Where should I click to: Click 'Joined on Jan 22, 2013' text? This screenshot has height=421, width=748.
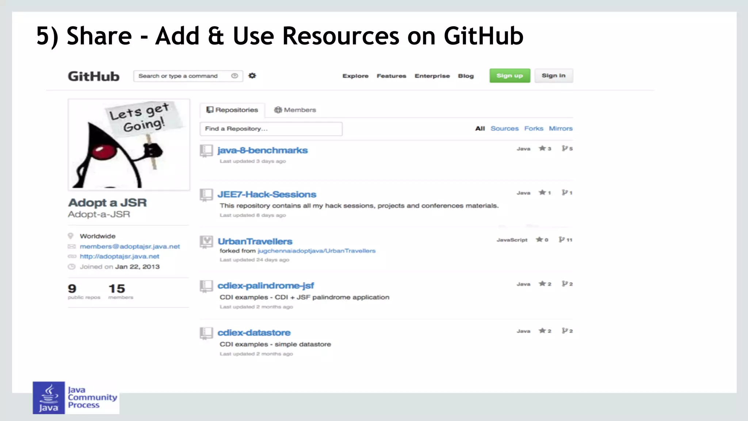(120, 267)
